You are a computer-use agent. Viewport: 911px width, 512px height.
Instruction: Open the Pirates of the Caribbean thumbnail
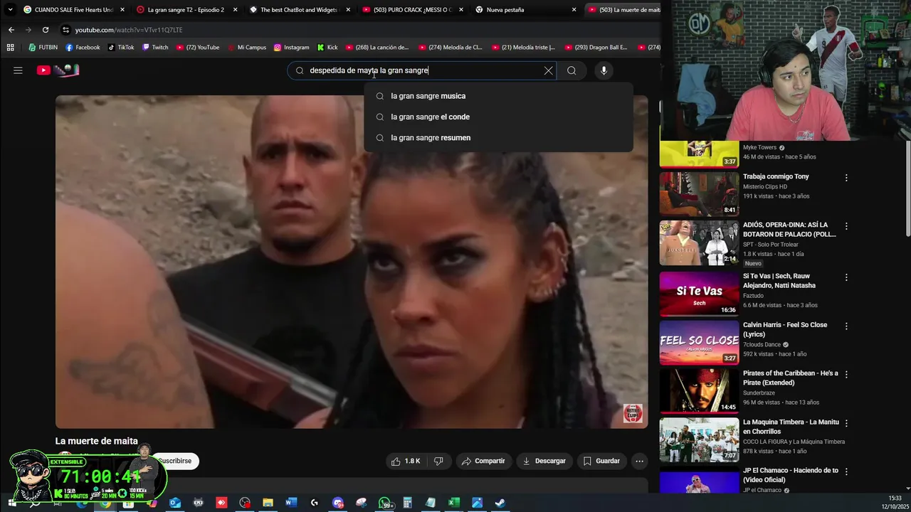[x=699, y=391]
